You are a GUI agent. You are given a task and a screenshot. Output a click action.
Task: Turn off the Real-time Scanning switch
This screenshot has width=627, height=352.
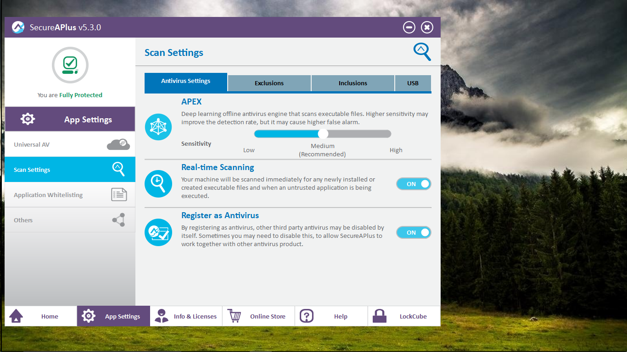click(414, 184)
